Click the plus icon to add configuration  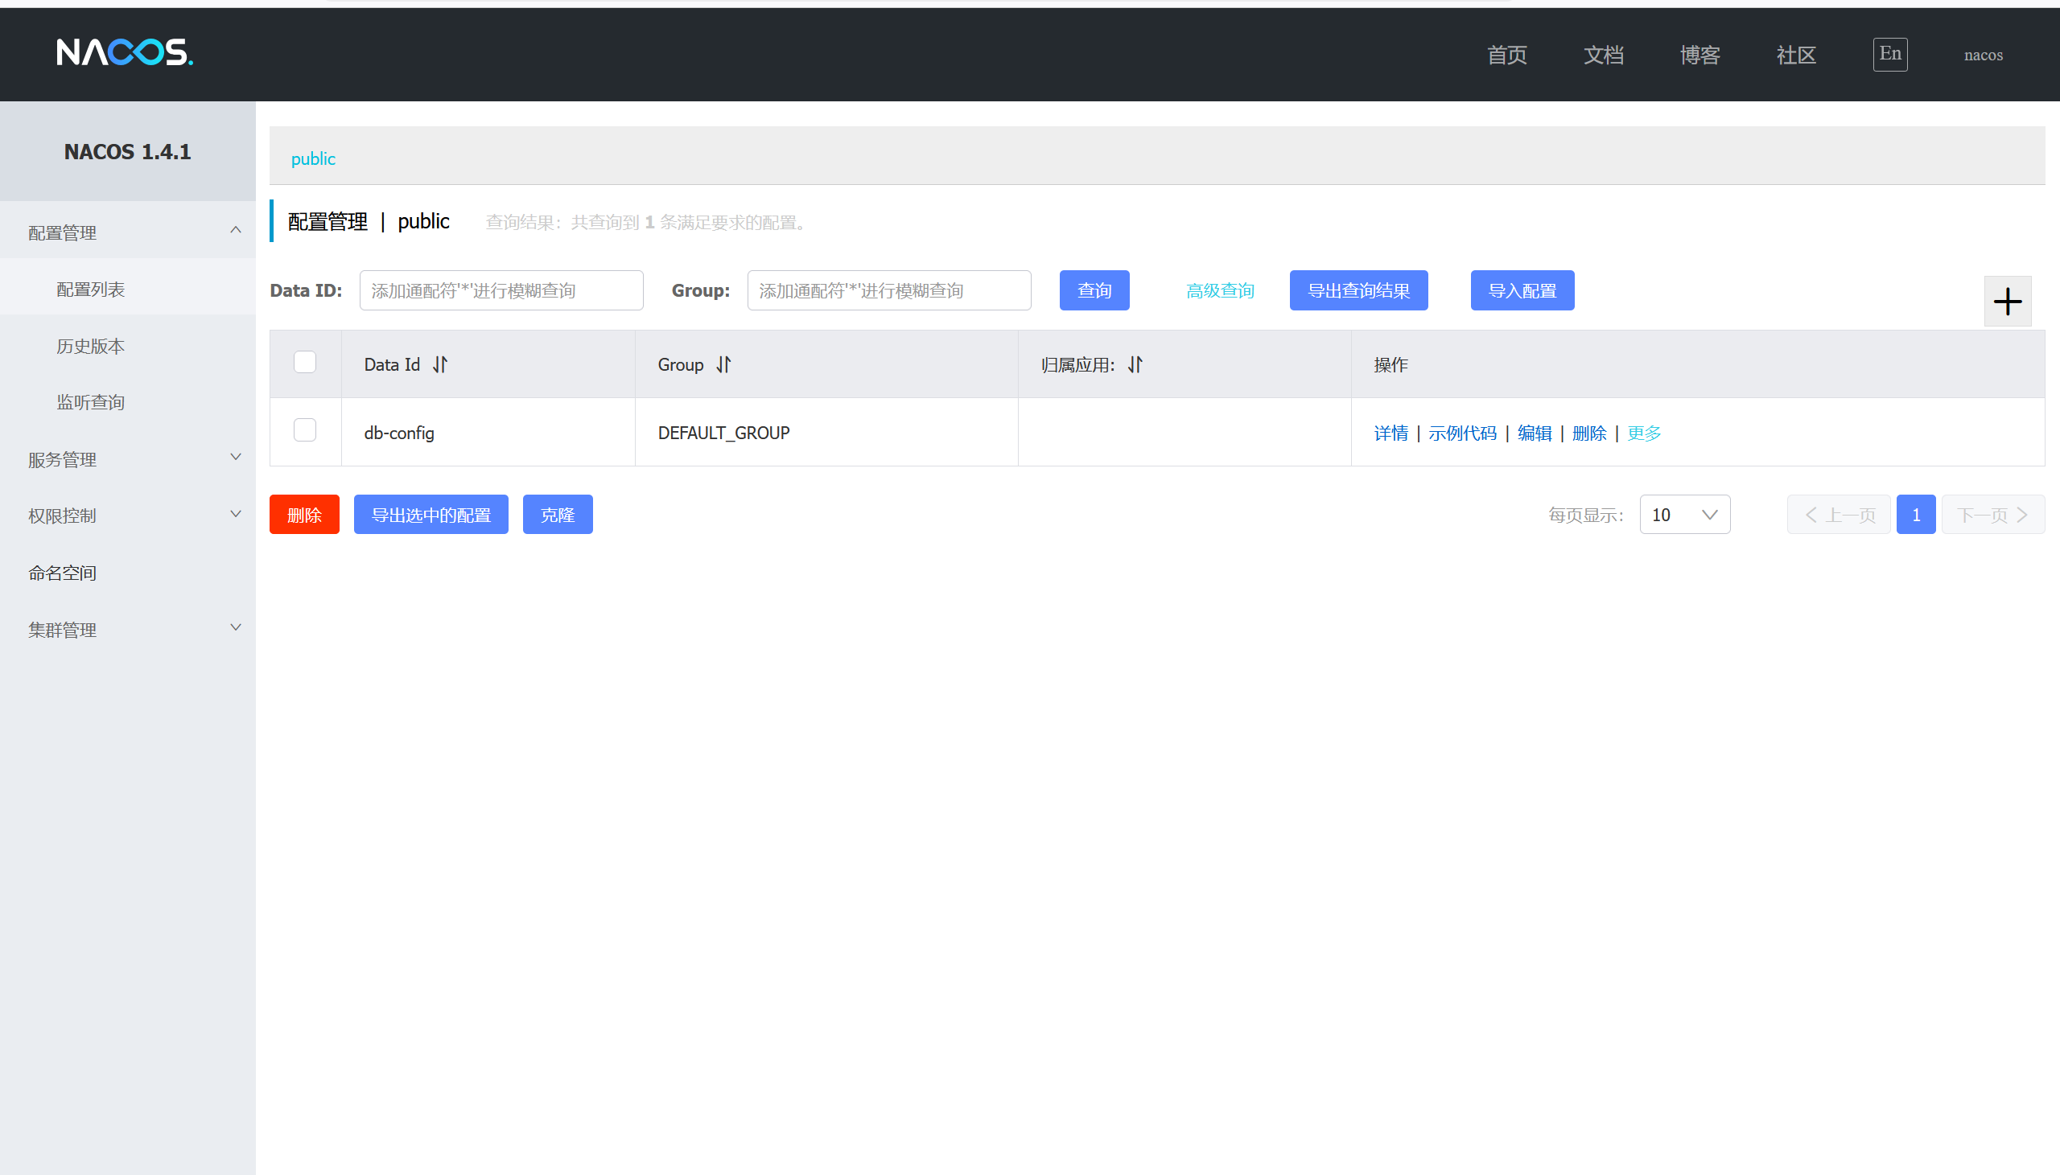[x=2007, y=302]
